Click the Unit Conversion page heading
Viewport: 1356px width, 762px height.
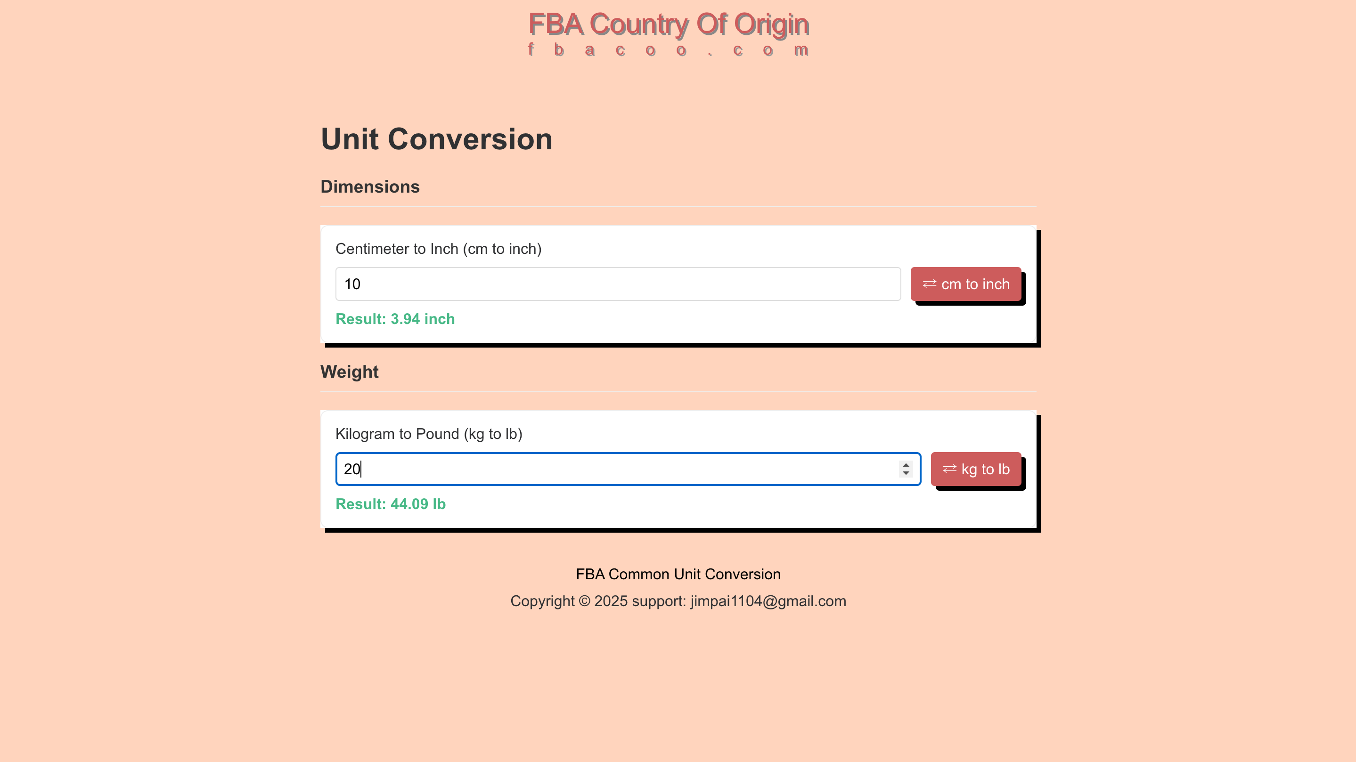436,138
